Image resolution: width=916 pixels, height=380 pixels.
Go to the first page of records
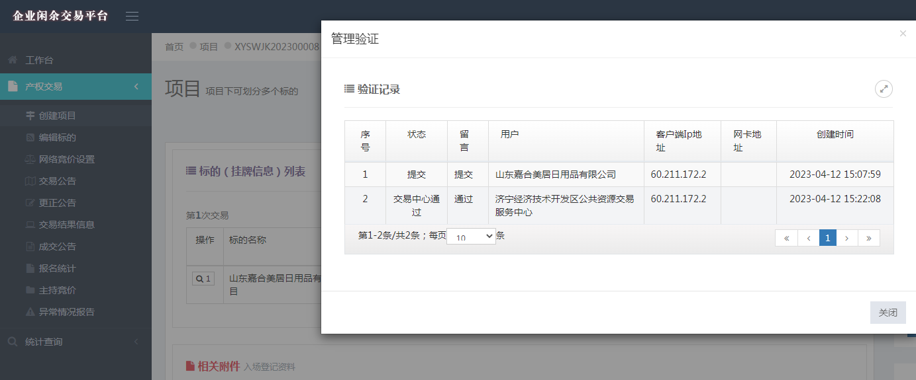[x=786, y=238]
